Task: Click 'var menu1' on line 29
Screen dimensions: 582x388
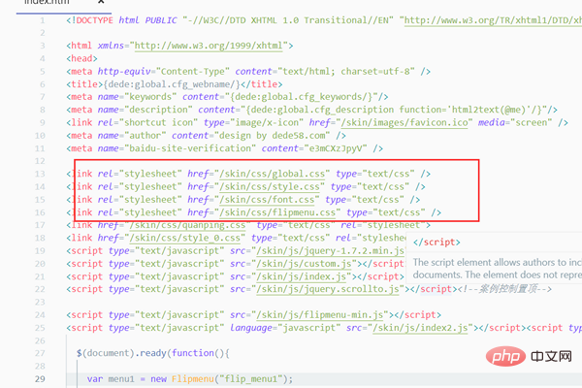Action: [111, 379]
